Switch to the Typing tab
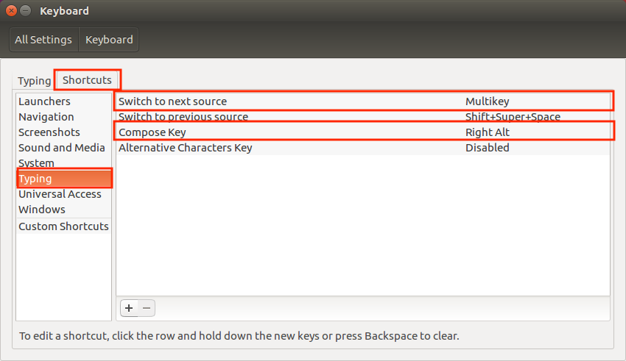 pyautogui.click(x=35, y=80)
